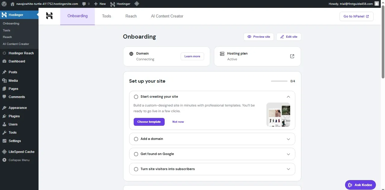
Task: Switch to the Reach tab
Action: click(131, 16)
